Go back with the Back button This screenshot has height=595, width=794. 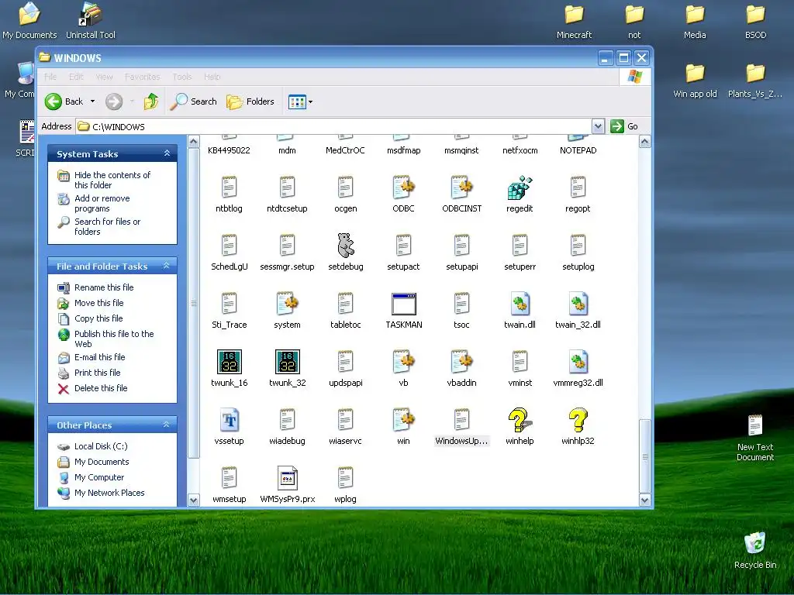coord(64,101)
